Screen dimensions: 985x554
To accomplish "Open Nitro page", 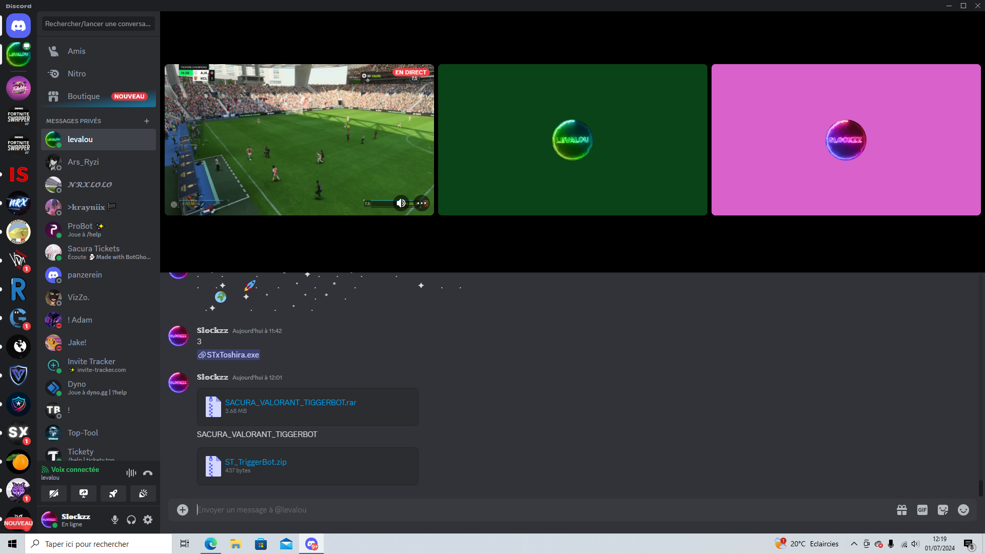I will 98,74.
